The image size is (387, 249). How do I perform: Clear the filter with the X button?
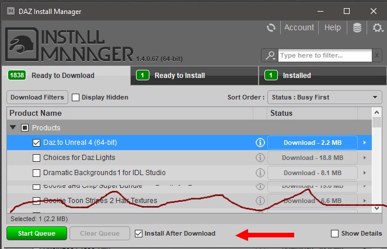click(377, 55)
